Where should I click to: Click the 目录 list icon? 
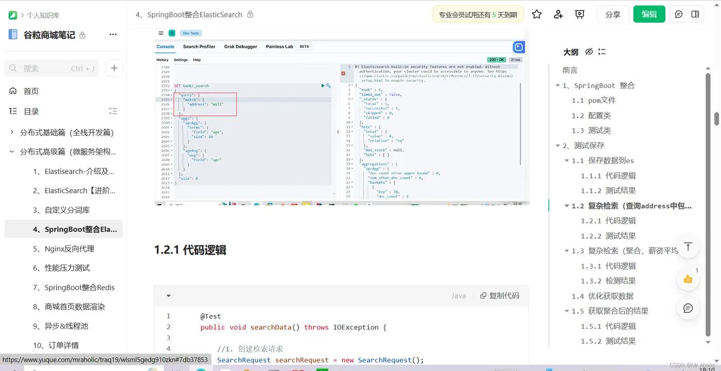tap(13, 111)
